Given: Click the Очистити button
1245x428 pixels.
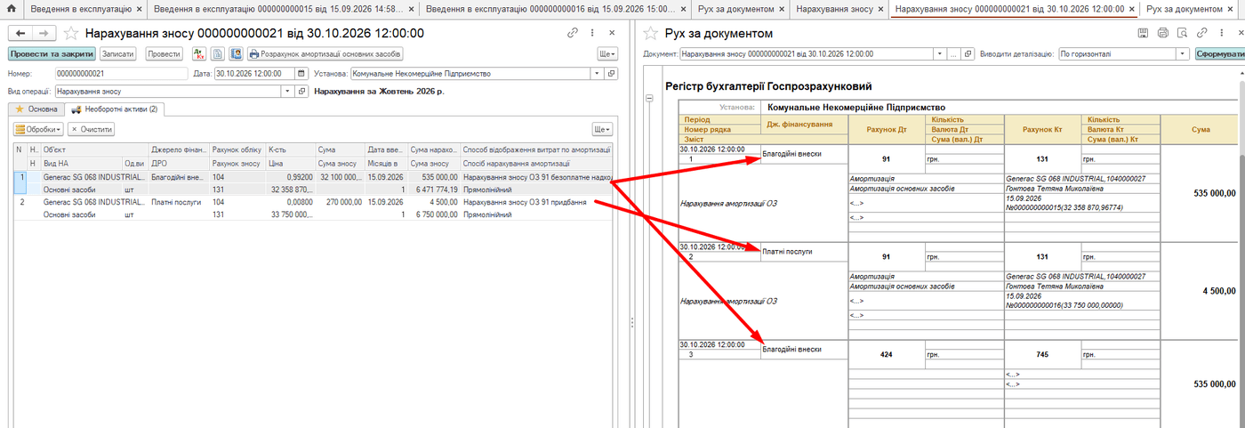Looking at the screenshot, I should tap(92, 129).
